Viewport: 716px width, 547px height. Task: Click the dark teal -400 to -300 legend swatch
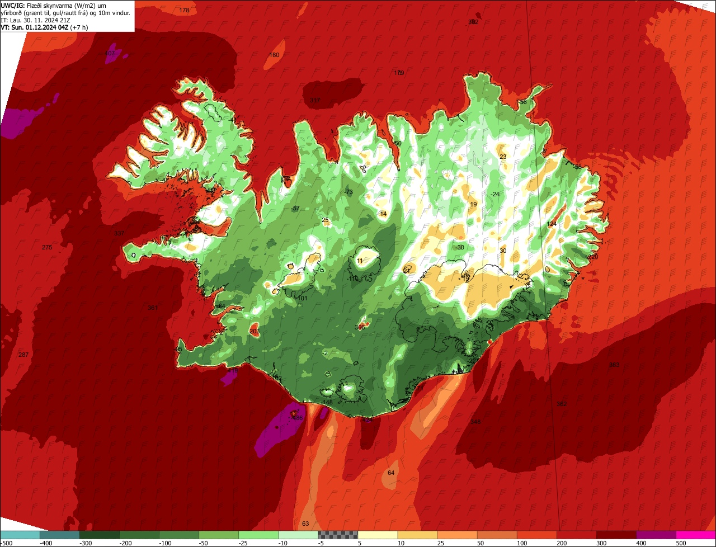(x=60, y=535)
